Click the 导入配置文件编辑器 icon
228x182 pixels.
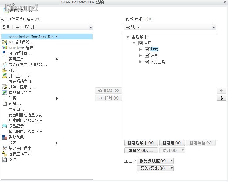[5, 64]
